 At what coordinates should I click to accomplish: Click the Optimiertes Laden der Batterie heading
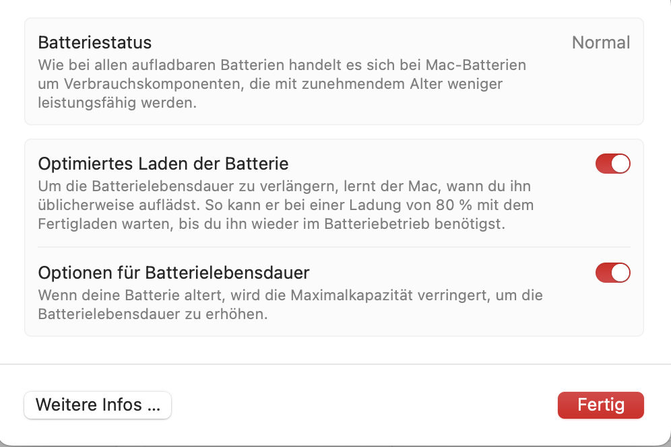click(163, 163)
